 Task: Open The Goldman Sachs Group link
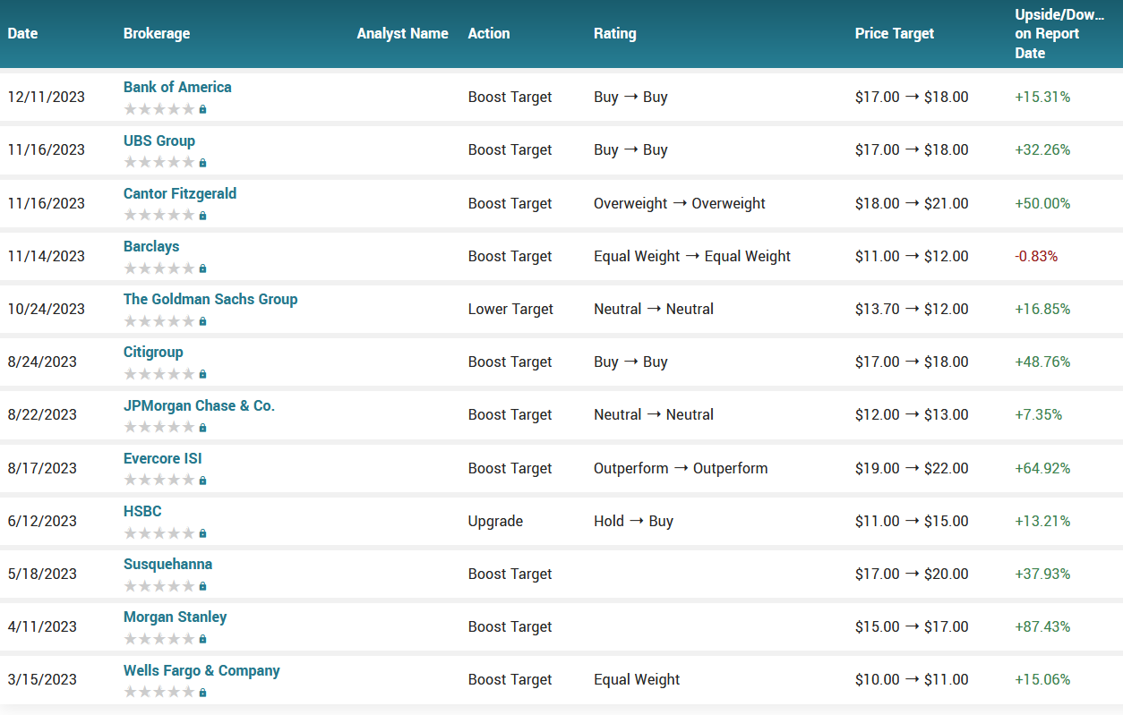coord(210,299)
